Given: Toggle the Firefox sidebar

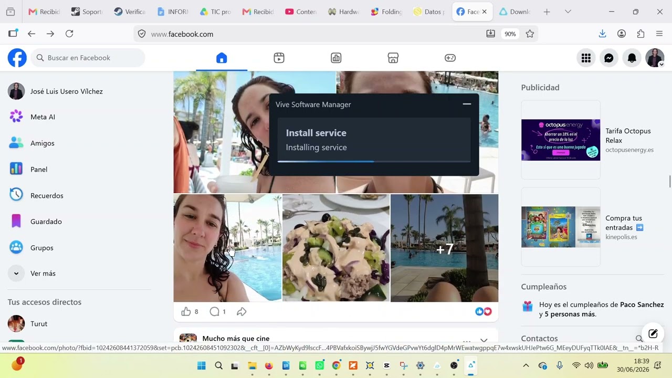Looking at the screenshot, I should click(x=13, y=34).
